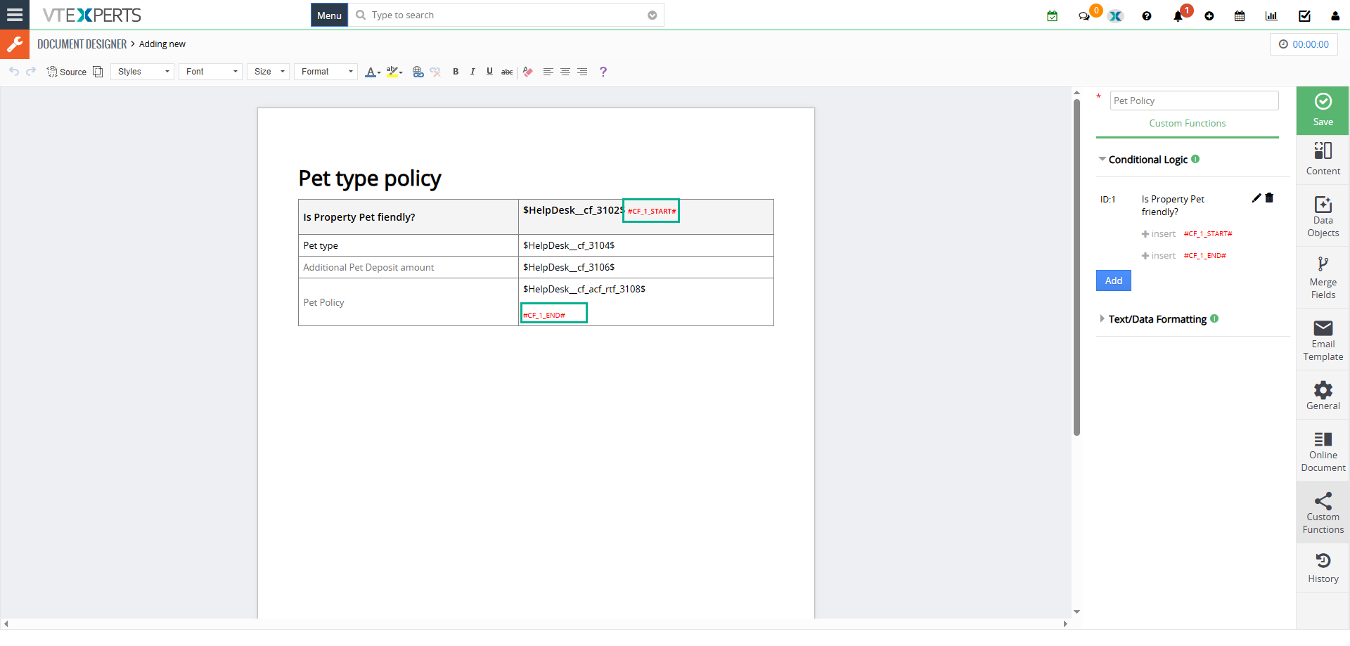This screenshot has width=1350, height=646.
Task: Switch to the Custom Functions tab
Action: coord(1187,123)
